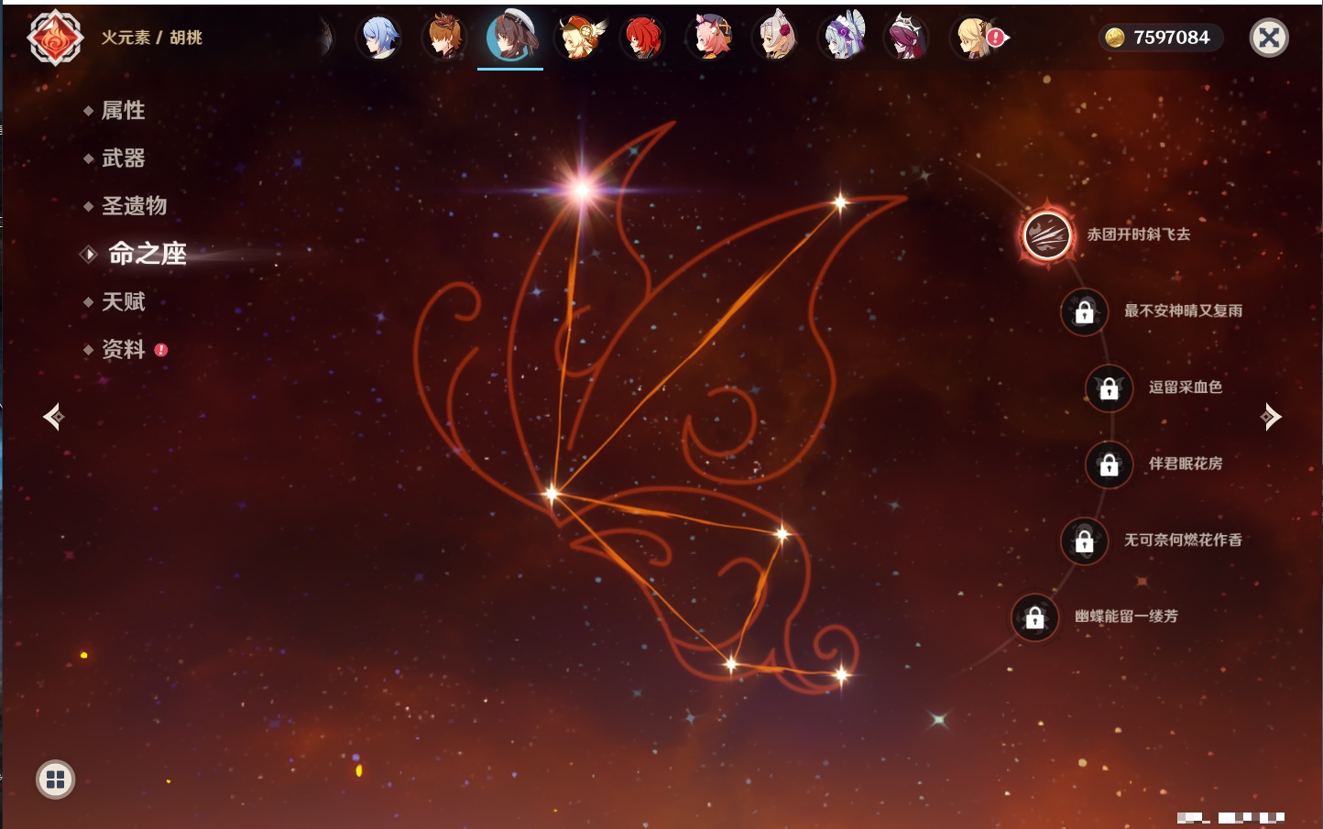
Task: Switch to the 圣遗物 tab
Action: [134, 206]
